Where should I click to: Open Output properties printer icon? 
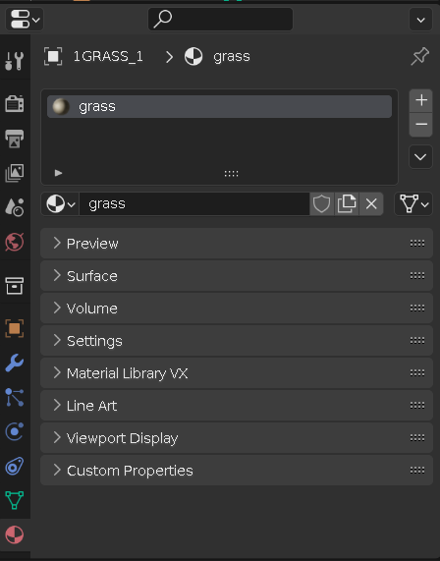click(15, 139)
